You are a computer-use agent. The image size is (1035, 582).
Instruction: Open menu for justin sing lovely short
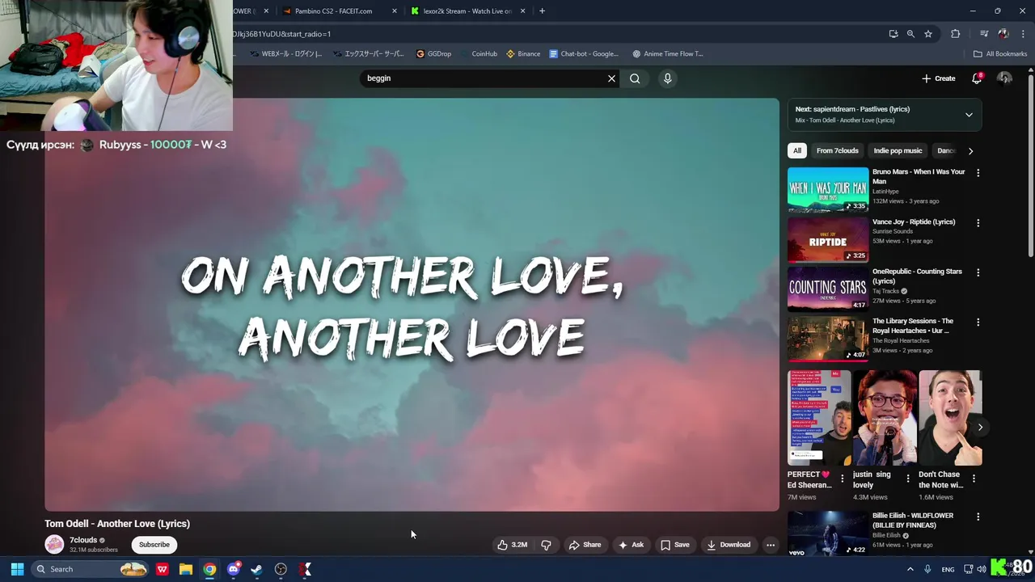pyautogui.click(x=908, y=479)
